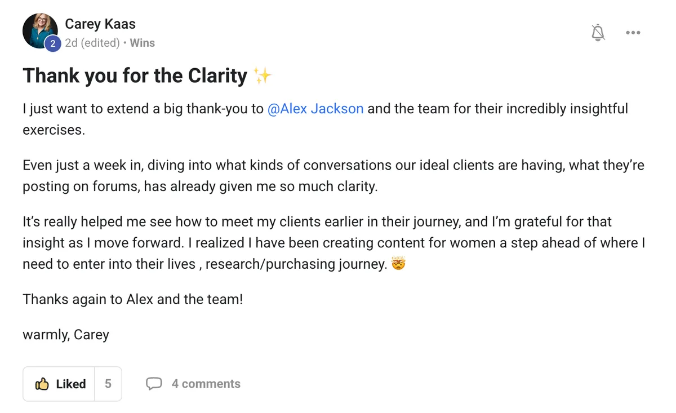676x413 pixels.
Task: Click the sparkles emoji in the post title
Action: click(x=262, y=74)
